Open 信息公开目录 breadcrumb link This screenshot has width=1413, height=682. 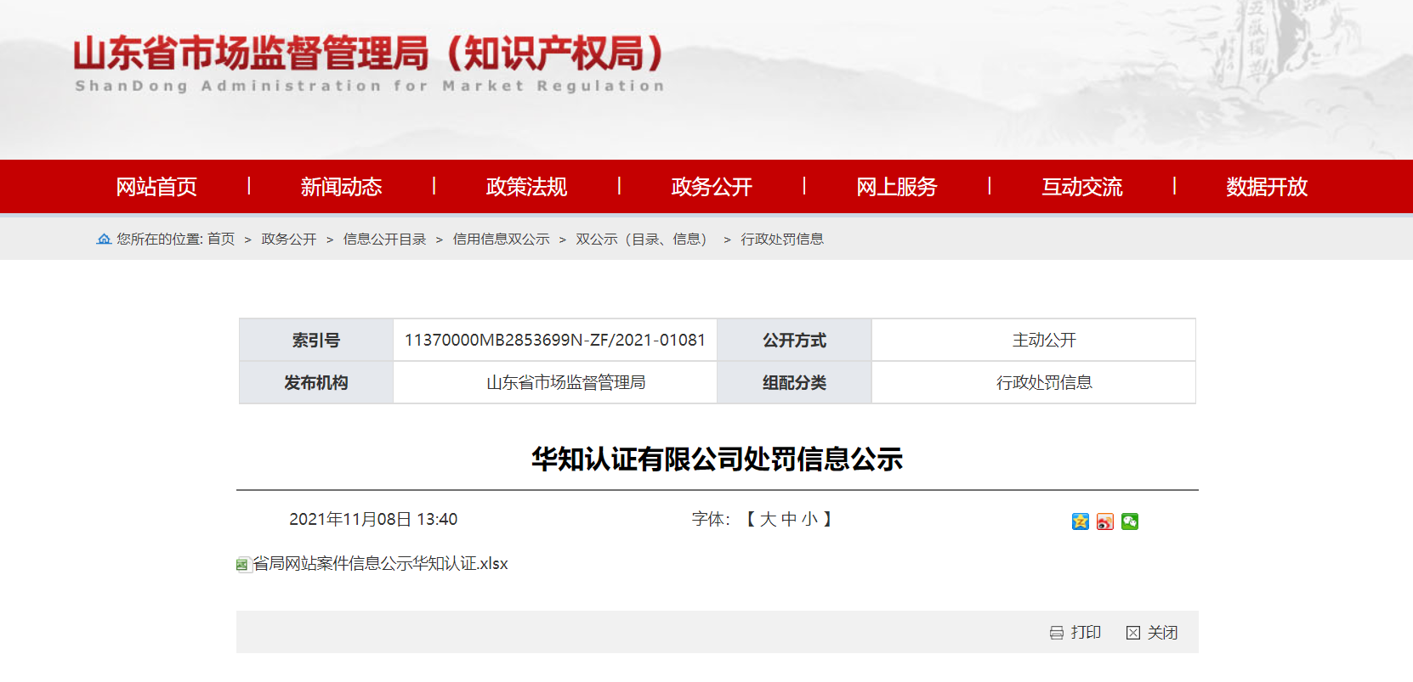point(384,240)
